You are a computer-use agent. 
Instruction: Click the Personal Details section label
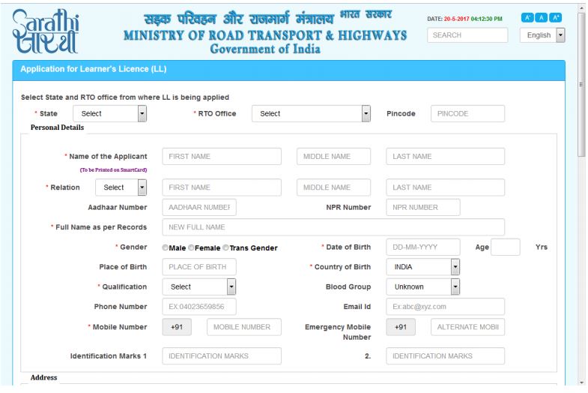[57, 127]
